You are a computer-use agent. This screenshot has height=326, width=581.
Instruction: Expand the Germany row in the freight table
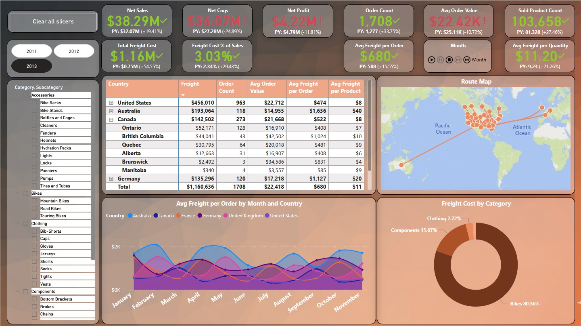(112, 178)
